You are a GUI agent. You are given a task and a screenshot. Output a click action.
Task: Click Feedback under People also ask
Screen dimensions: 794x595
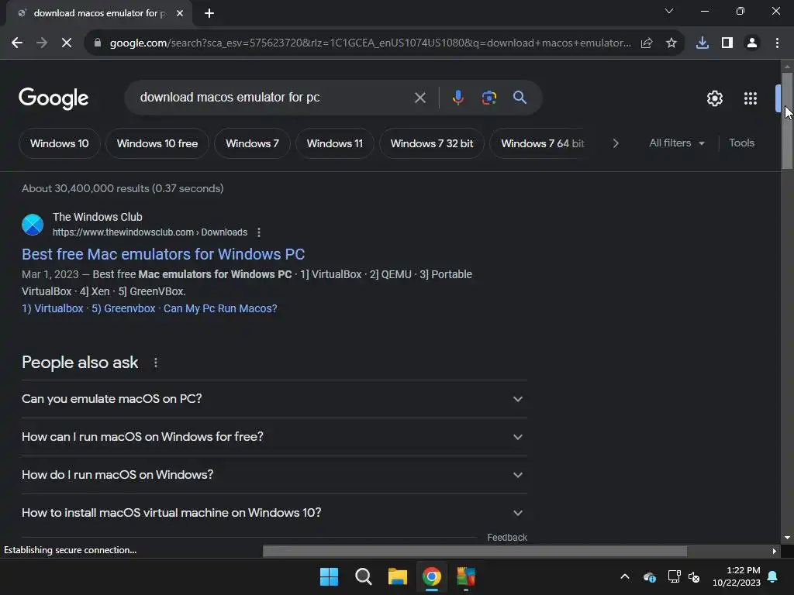pos(507,538)
